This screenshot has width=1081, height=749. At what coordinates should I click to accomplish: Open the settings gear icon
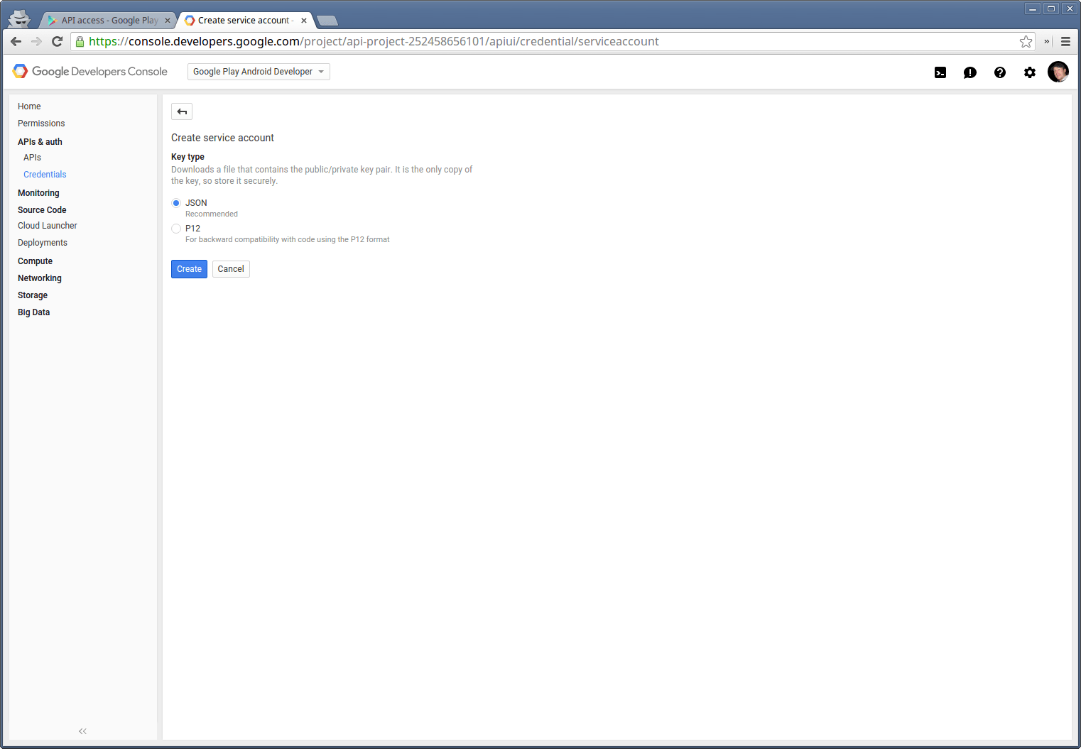coord(1029,72)
